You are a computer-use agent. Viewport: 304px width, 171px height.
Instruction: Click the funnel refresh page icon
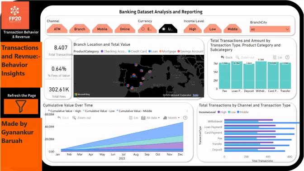click(x=21, y=106)
